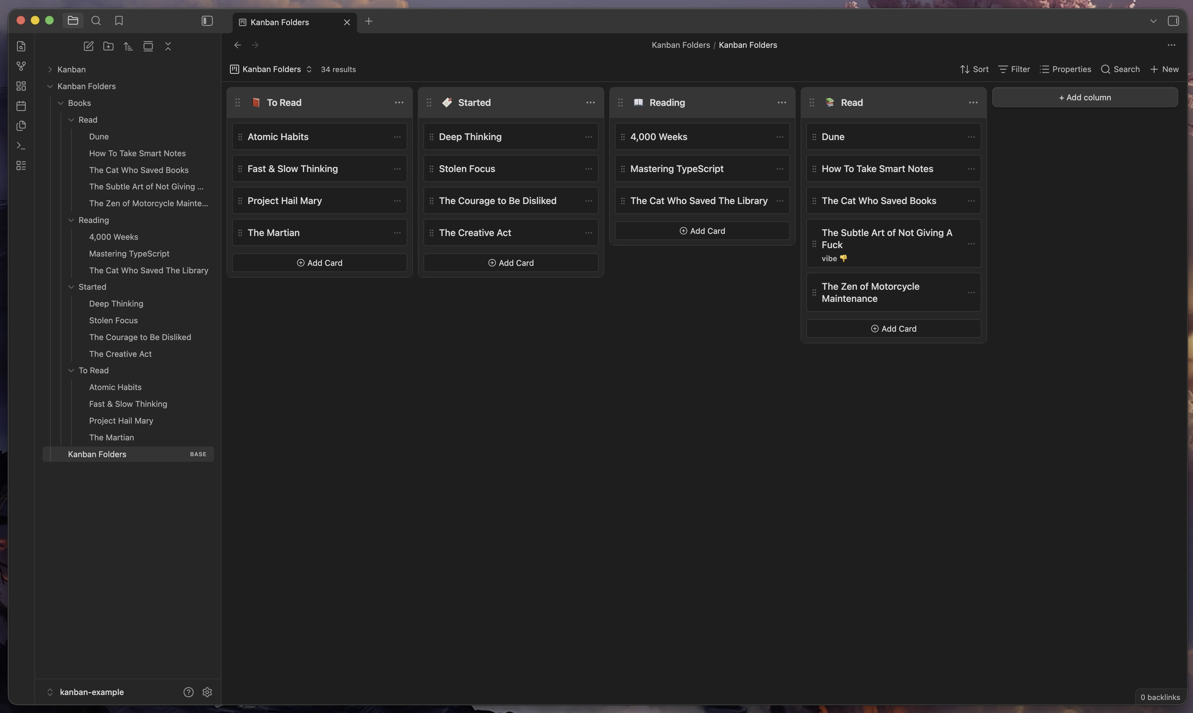Open the Kanban Folders view switcher dropdown

click(x=271, y=69)
